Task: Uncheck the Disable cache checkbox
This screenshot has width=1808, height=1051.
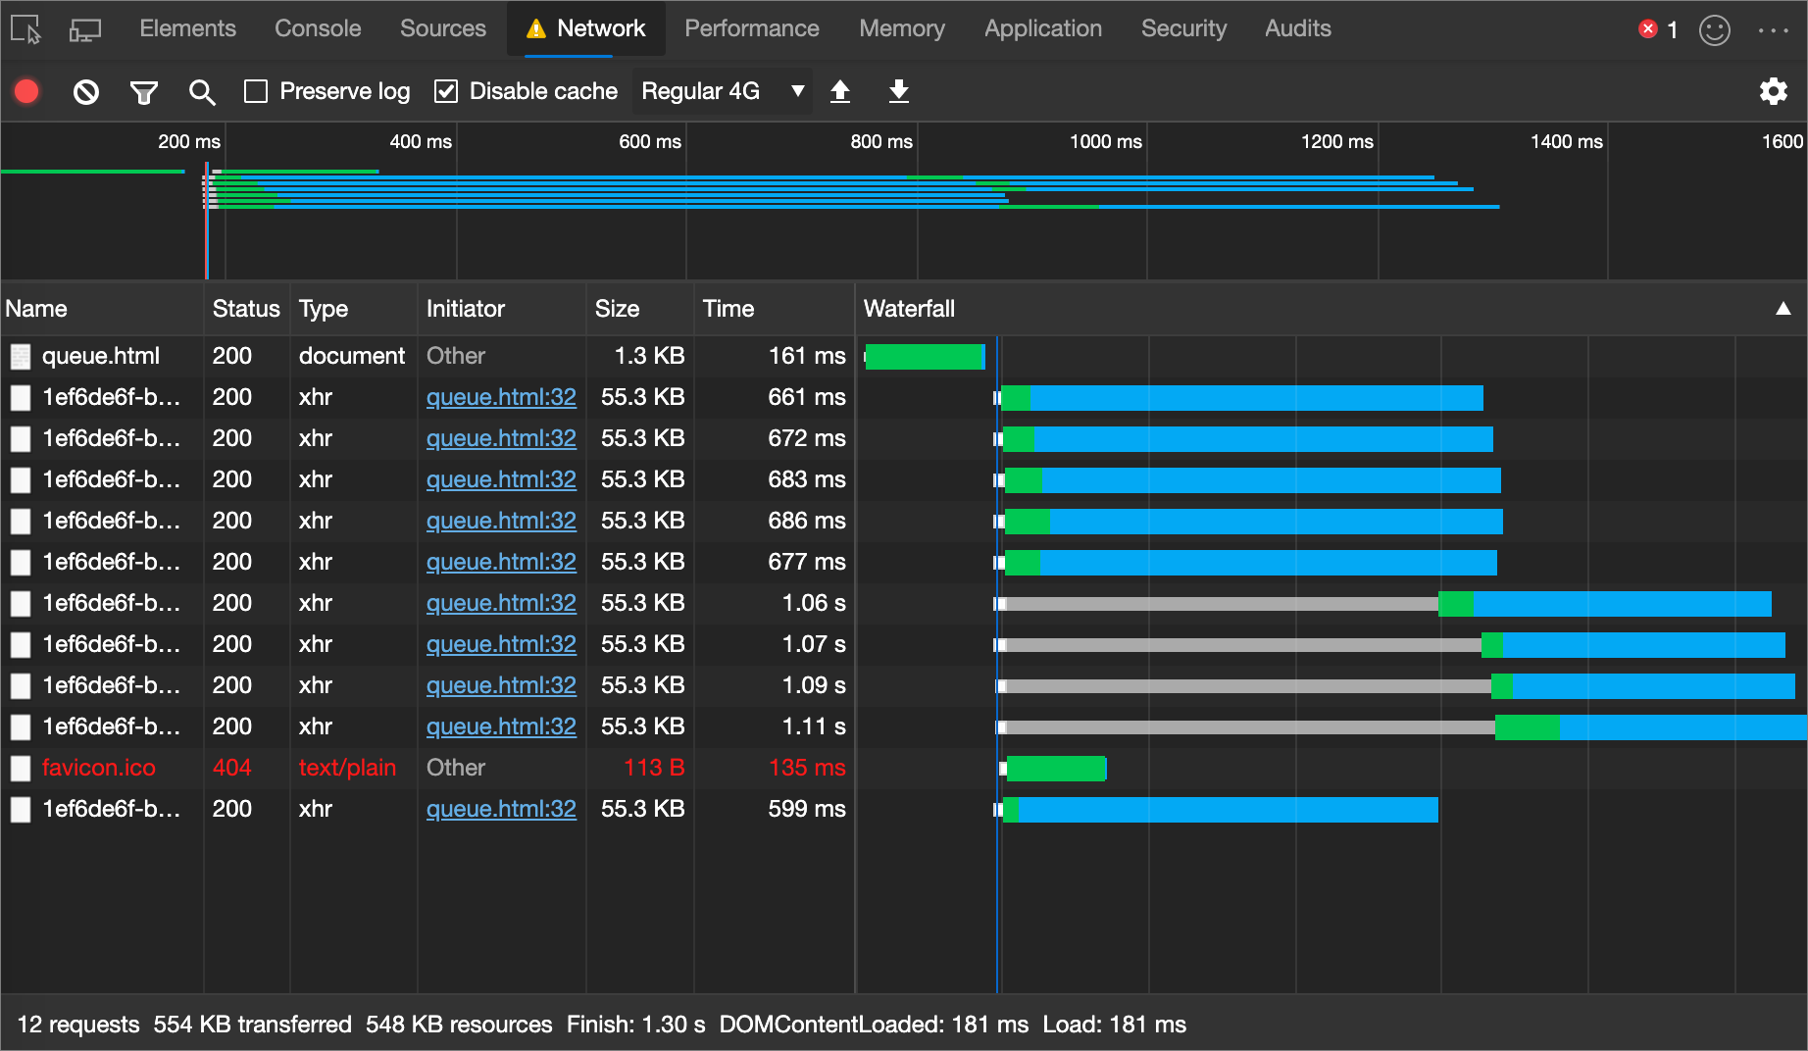Action: tap(446, 90)
